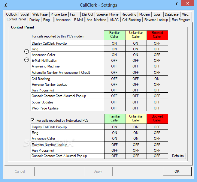
Task: Click the CallClerk app icon in title bar
Action: [x=6, y=5]
